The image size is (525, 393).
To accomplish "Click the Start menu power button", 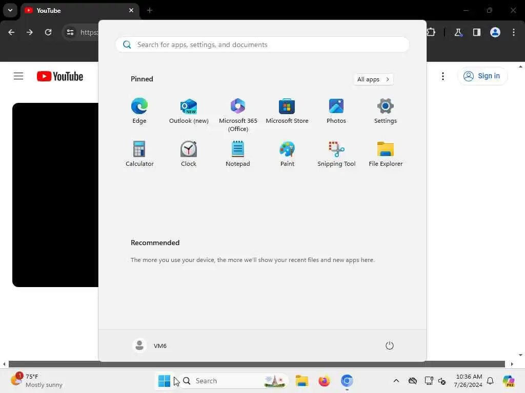I will click(x=390, y=345).
